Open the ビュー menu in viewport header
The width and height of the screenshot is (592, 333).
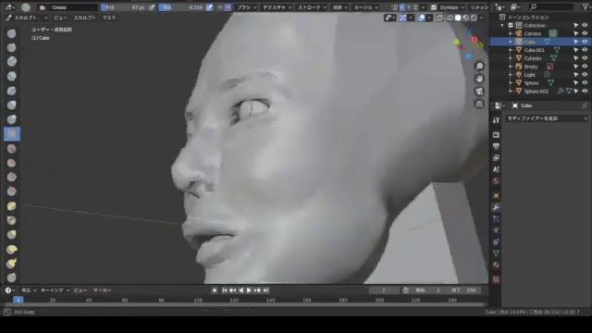60,18
